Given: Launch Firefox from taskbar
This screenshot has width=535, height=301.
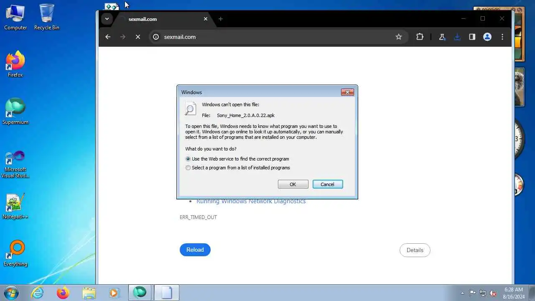Looking at the screenshot, I should pos(63,293).
